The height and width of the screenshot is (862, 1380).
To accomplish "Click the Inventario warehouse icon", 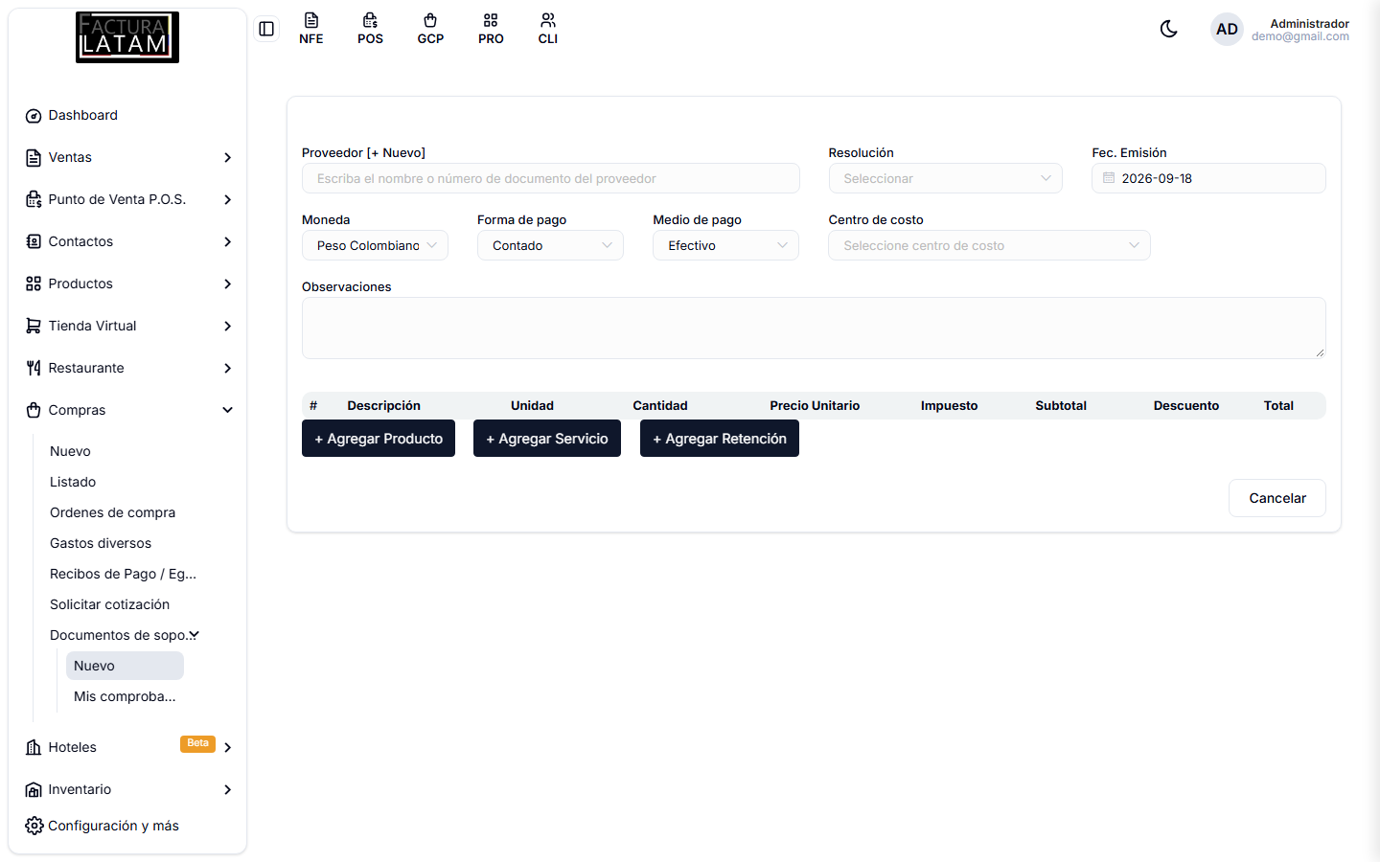I will [x=34, y=790].
